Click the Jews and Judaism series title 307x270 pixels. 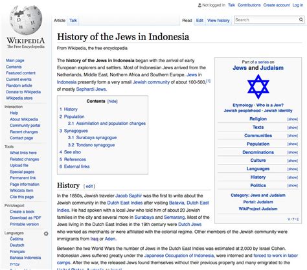[x=258, y=68]
